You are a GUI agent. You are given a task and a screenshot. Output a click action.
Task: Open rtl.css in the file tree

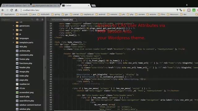click(x=22, y=88)
